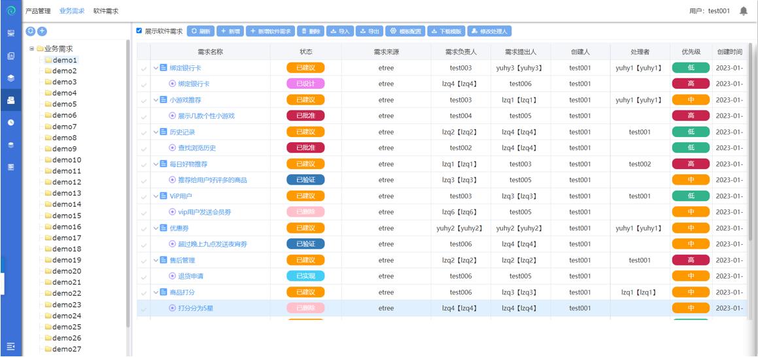This screenshot has height=357, width=758.
Task: Select the demo5 folder in tree
Action: (64, 104)
